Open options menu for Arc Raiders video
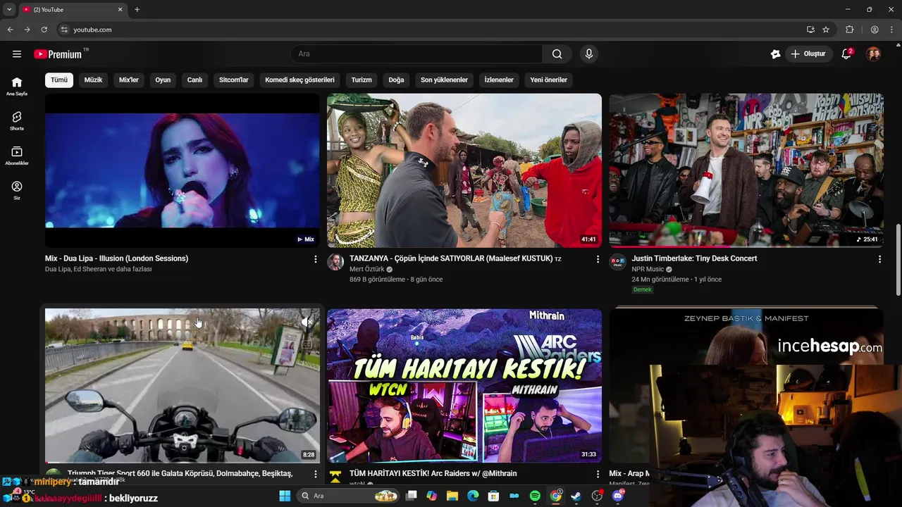This screenshot has height=507, width=902. [598, 475]
